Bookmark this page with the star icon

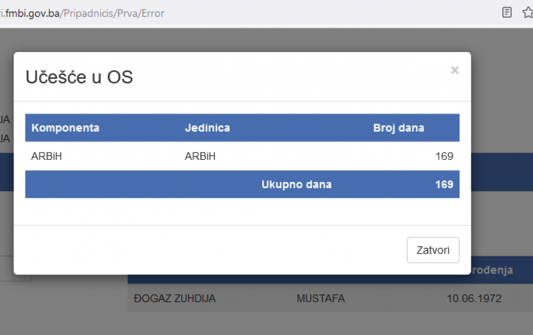coord(527,12)
